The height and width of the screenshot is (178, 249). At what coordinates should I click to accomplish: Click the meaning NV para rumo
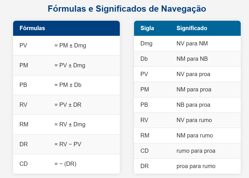pyautogui.click(x=194, y=120)
